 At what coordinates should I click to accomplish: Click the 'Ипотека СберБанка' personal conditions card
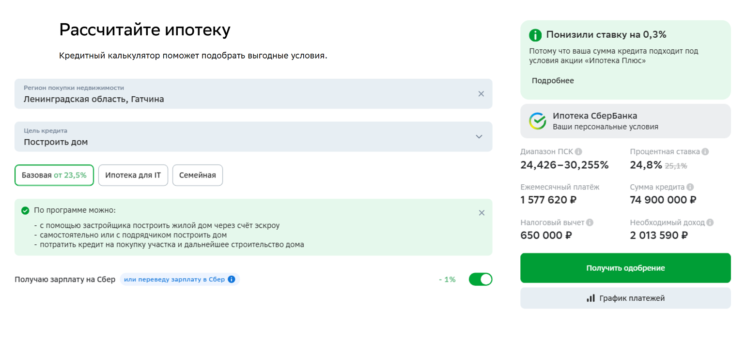click(625, 121)
